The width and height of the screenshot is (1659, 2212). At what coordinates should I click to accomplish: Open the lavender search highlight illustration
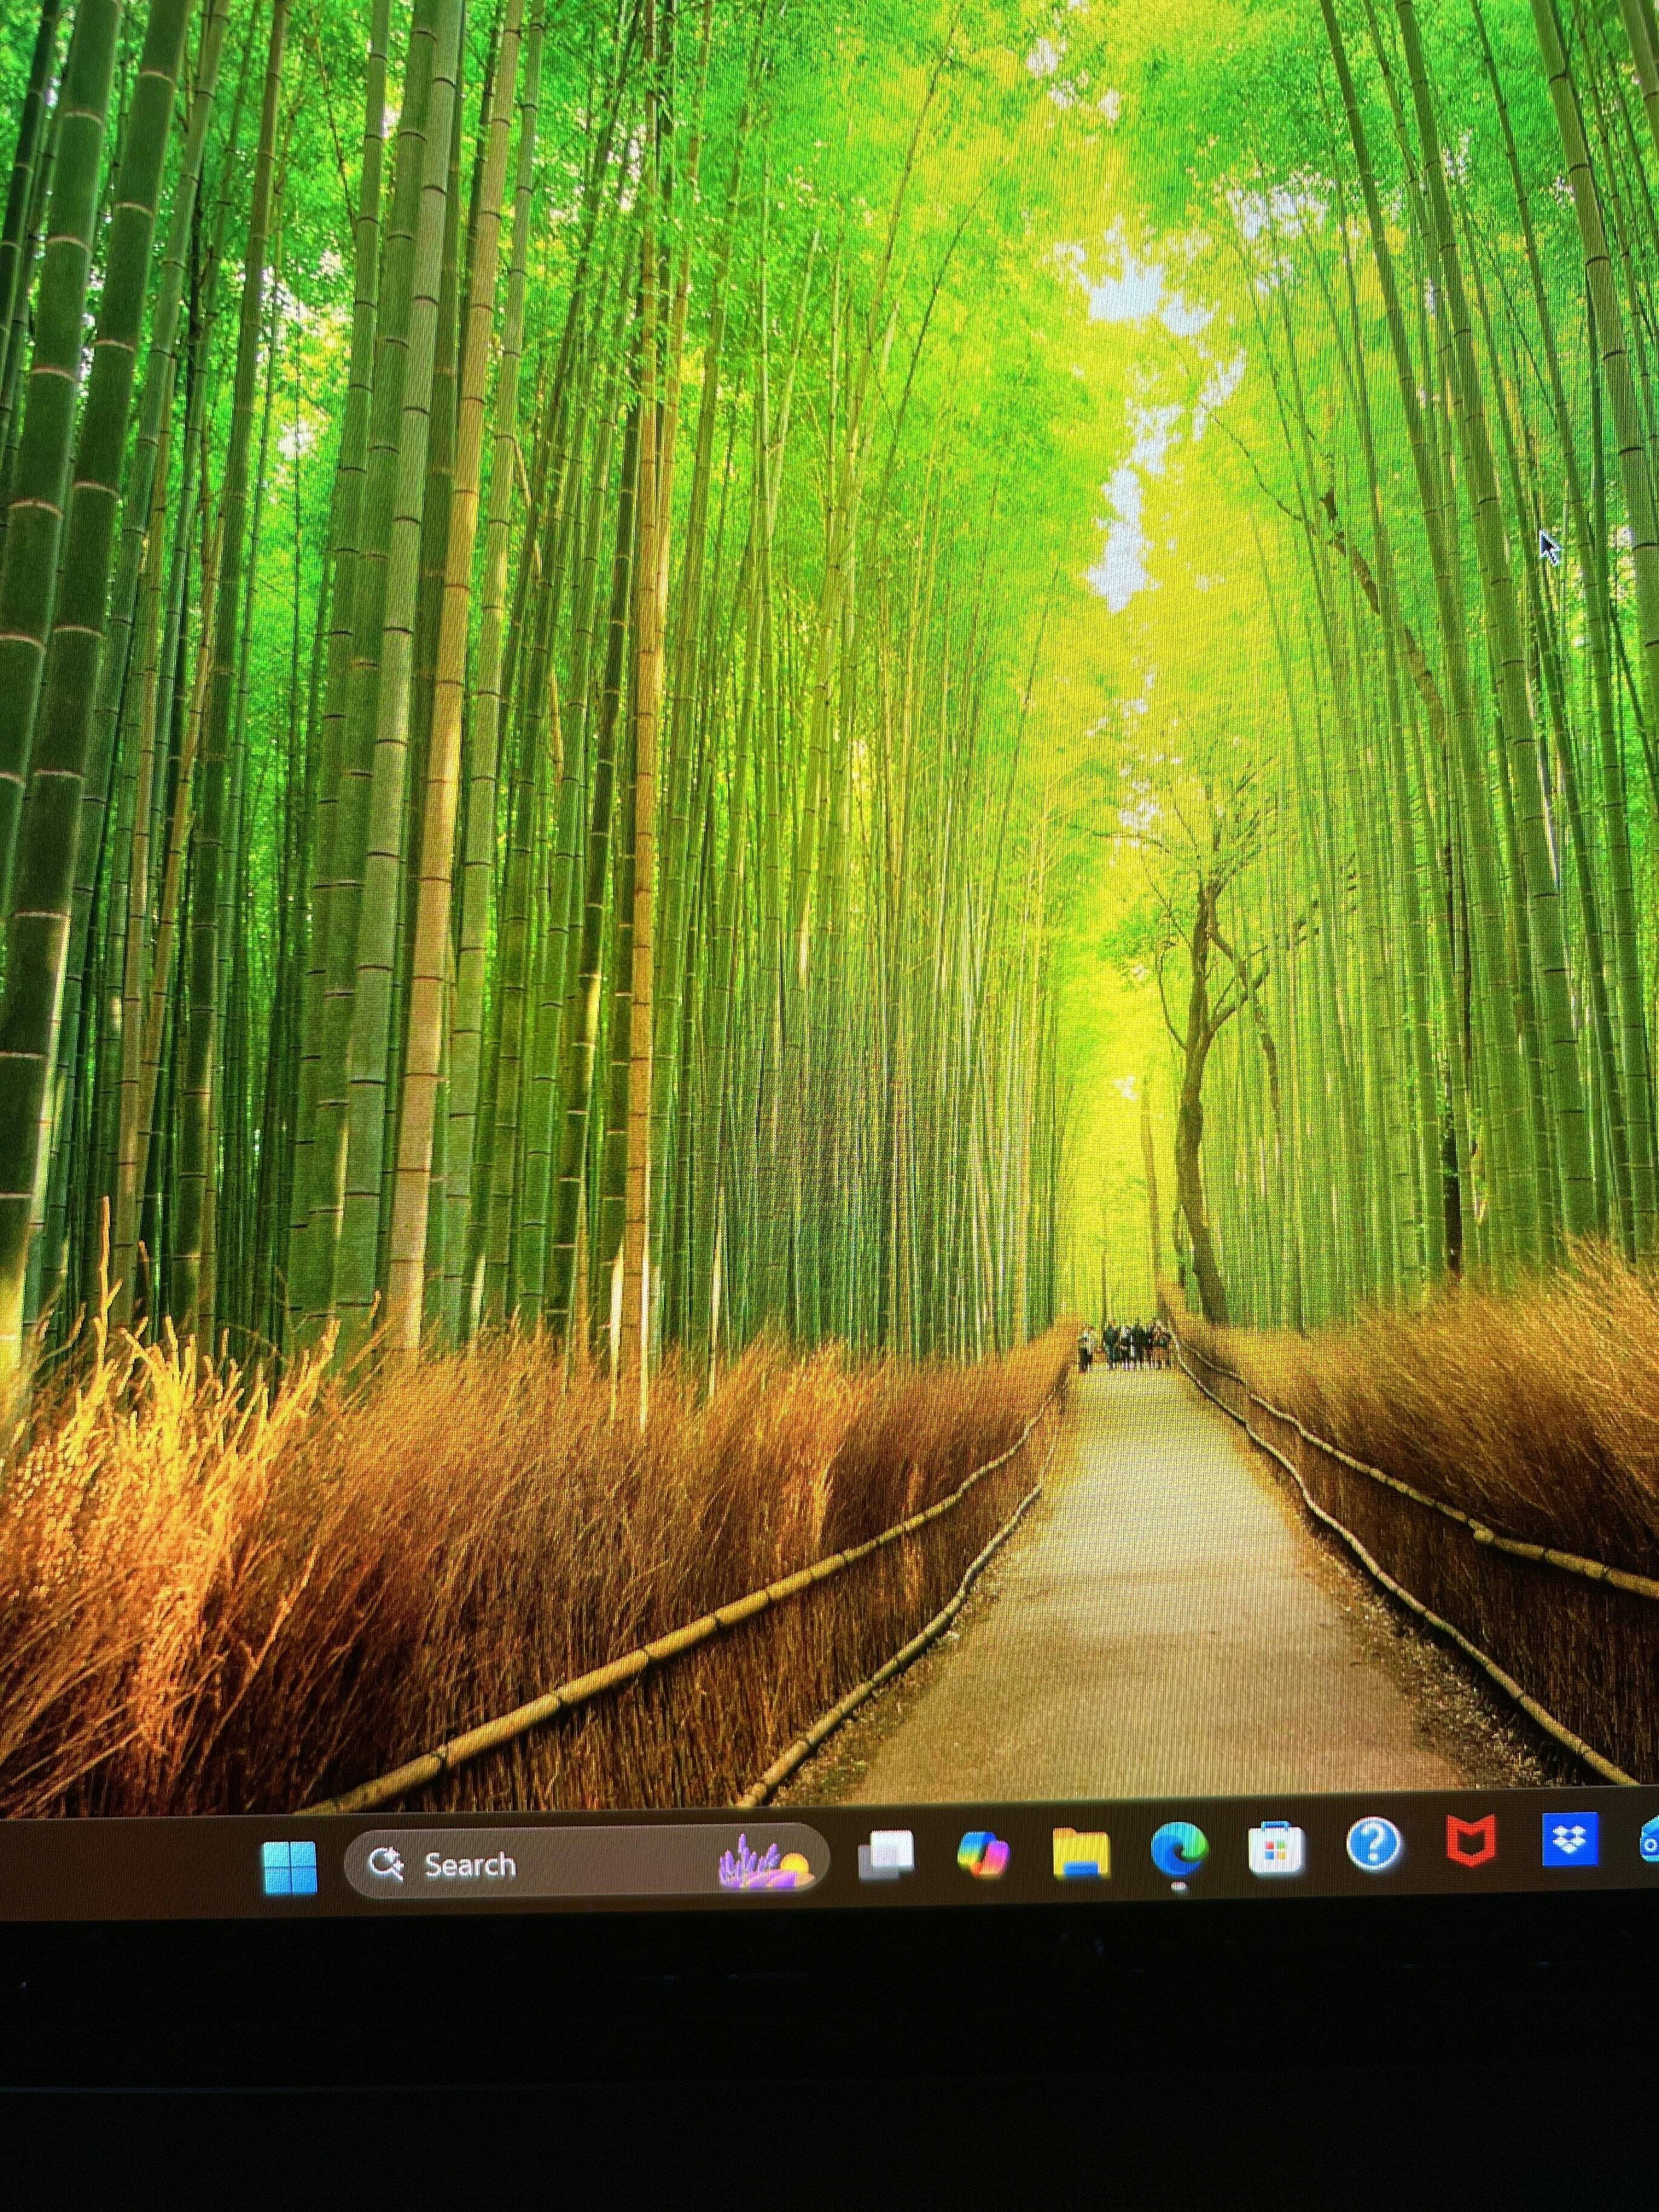coord(765,1861)
